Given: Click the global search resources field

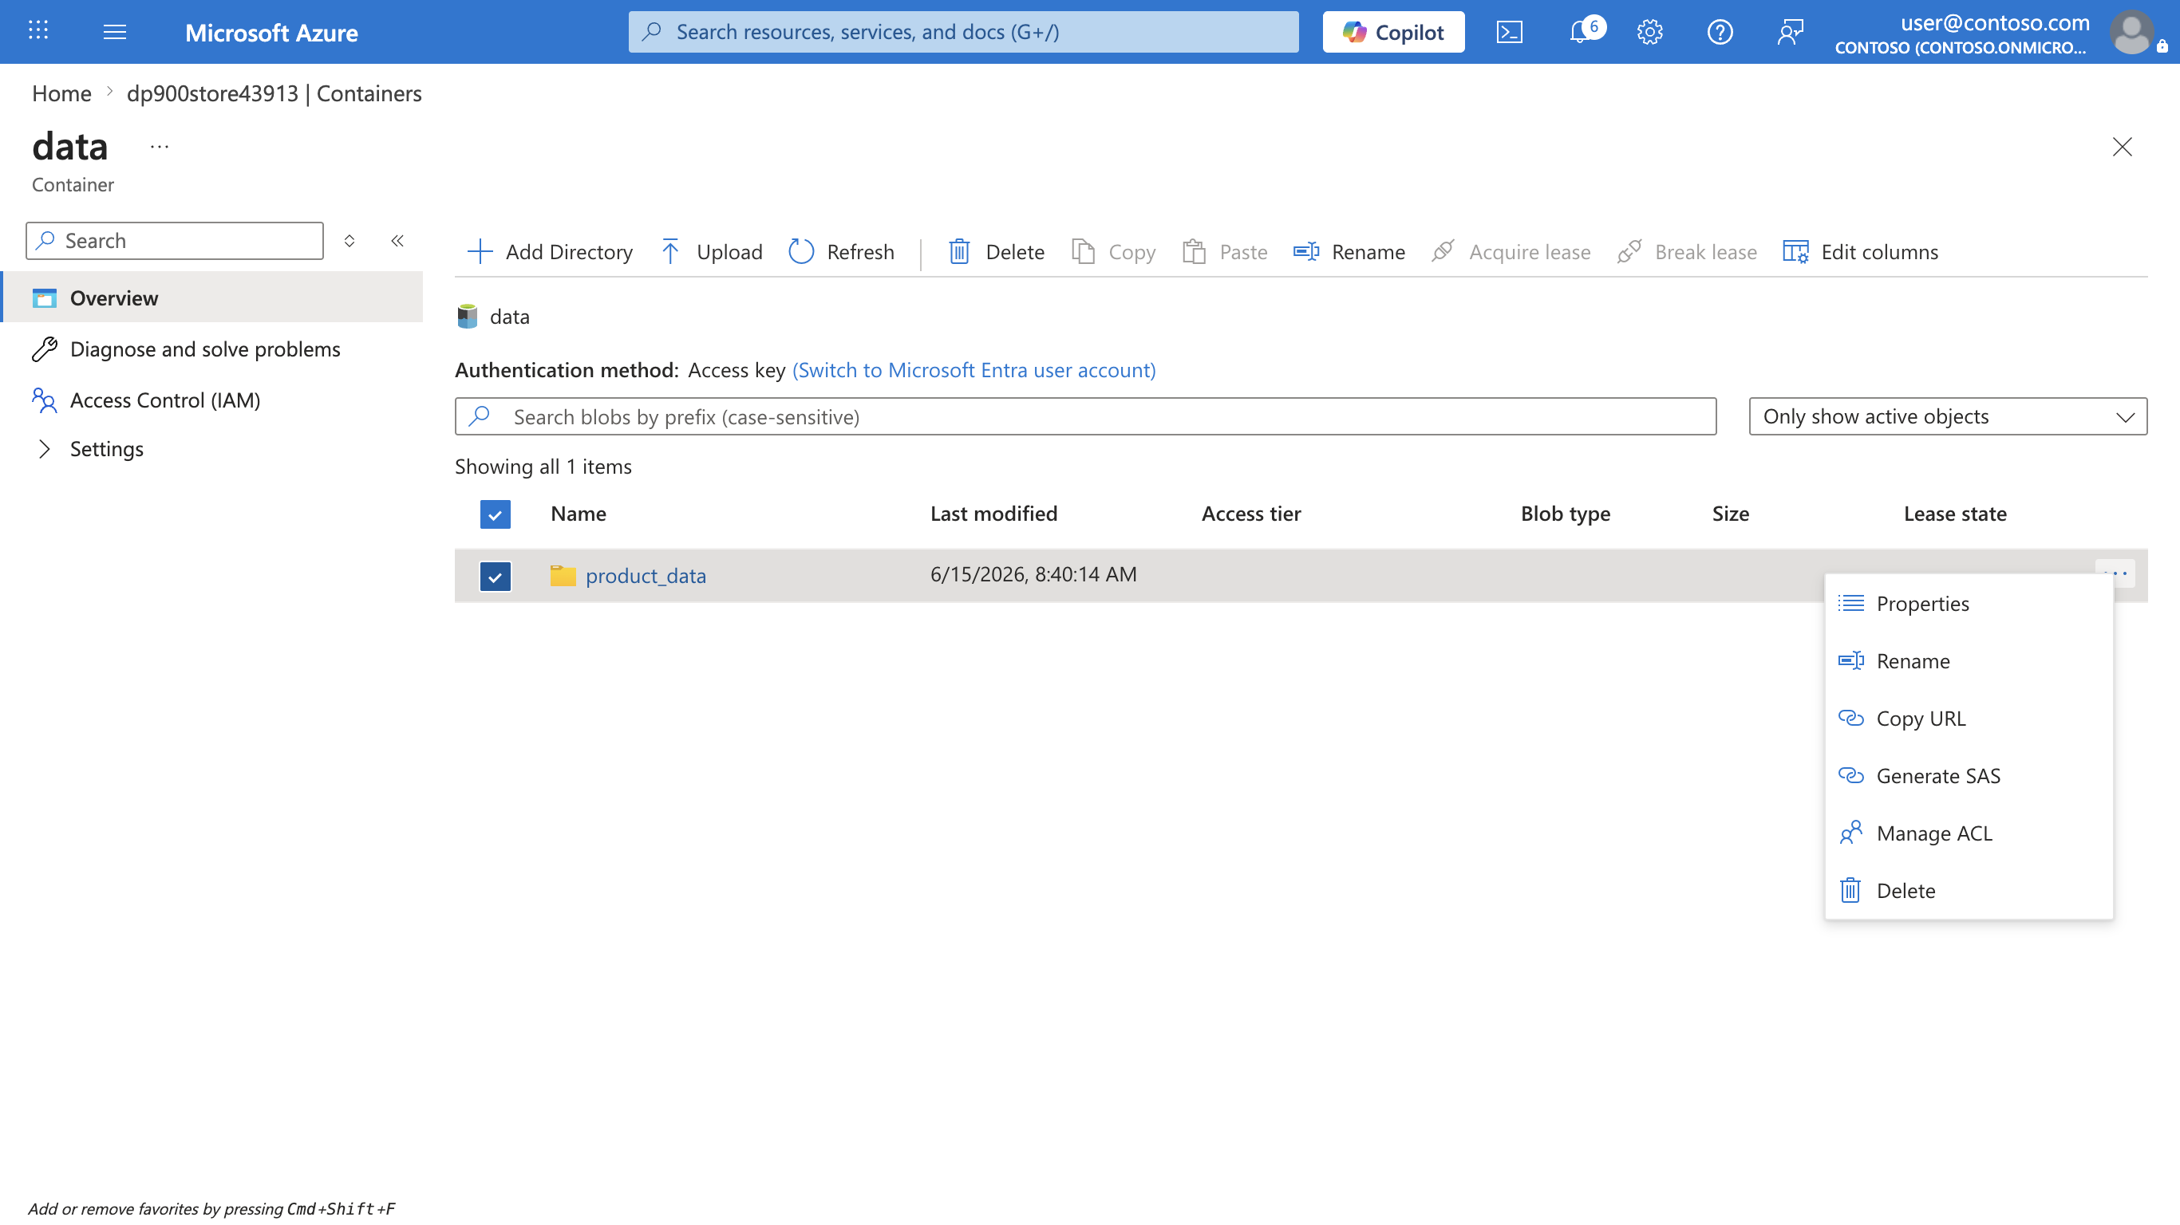Looking at the screenshot, I should click(963, 32).
